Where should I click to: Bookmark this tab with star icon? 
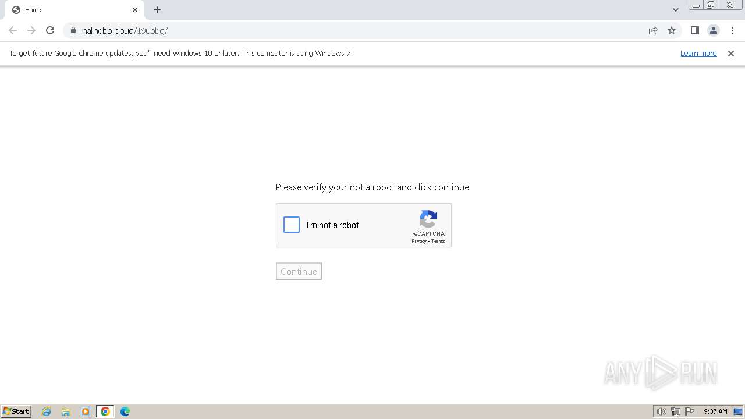672,30
